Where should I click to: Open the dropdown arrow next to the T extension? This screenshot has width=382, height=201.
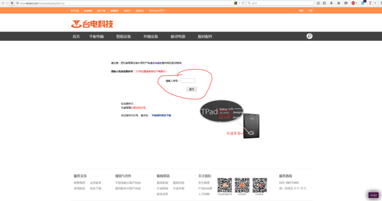pyautogui.click(x=375, y=3)
